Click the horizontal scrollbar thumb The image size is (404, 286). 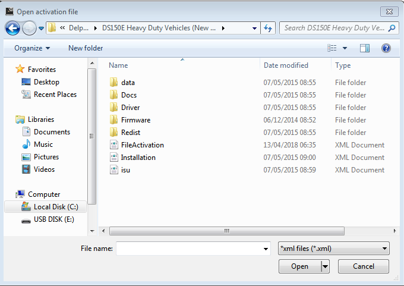(x=227, y=231)
